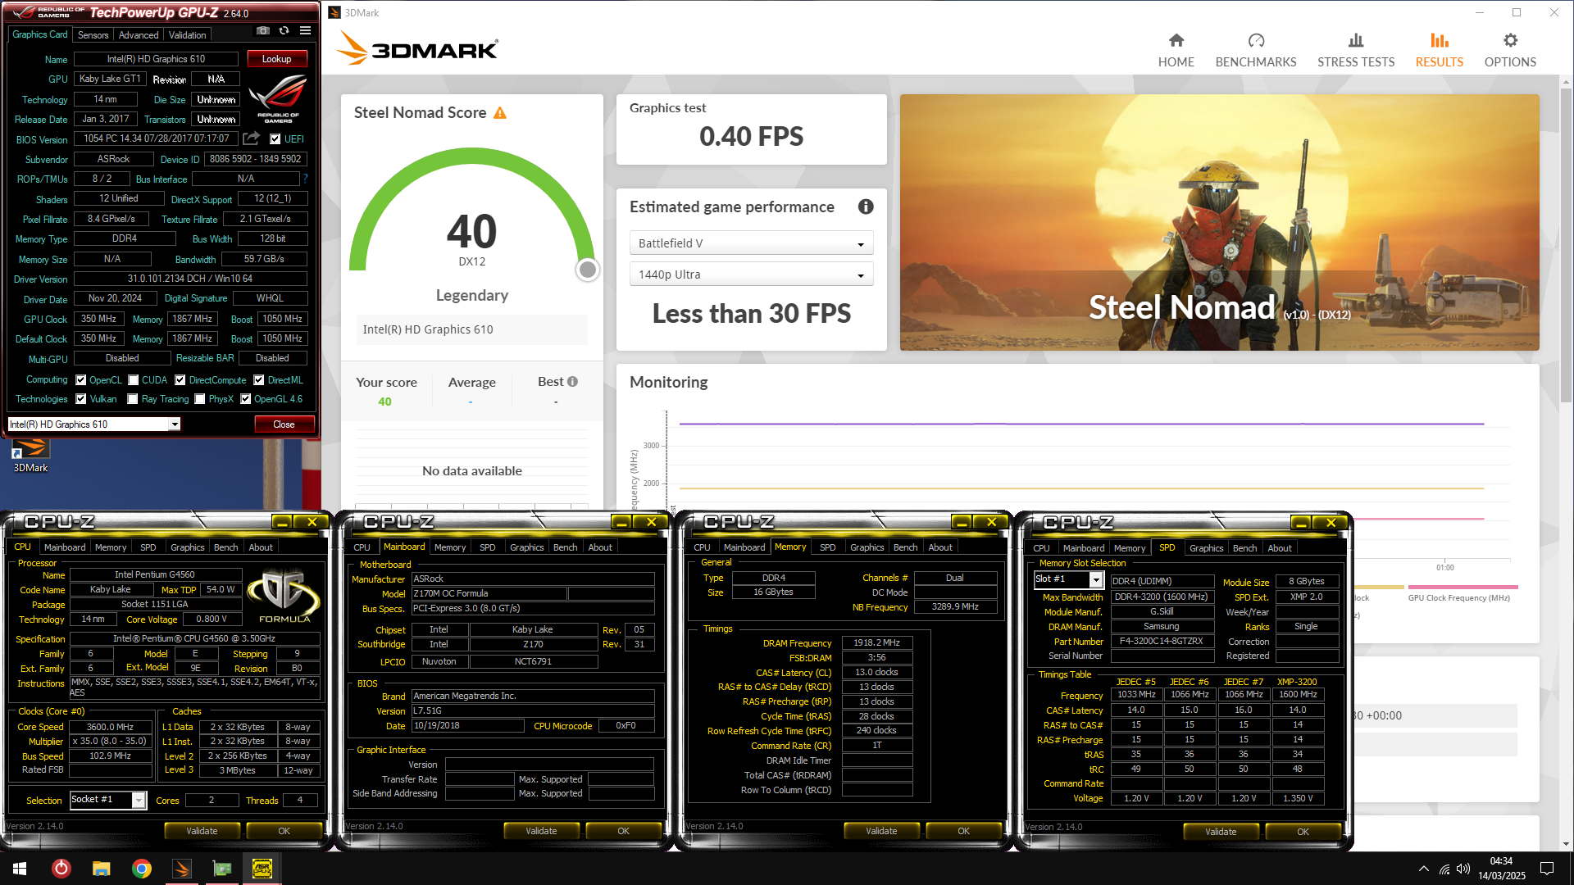Switch to GPU-Z Sensors tab
The width and height of the screenshot is (1574, 885).
93,35
